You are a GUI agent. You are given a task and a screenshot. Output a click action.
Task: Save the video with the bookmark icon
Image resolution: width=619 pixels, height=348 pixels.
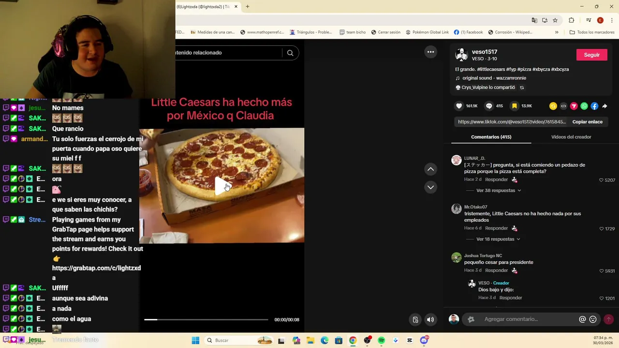tap(515, 106)
